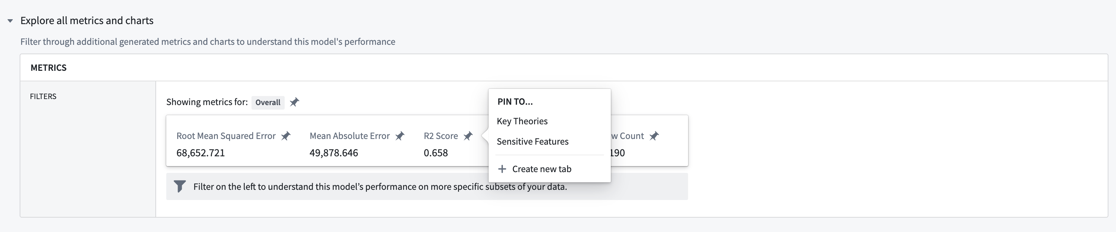
Task: Click the Metrics section header
Action: [x=49, y=67]
